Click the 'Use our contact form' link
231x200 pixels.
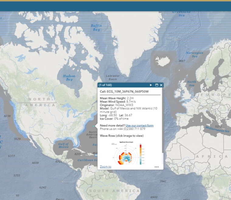140,125
